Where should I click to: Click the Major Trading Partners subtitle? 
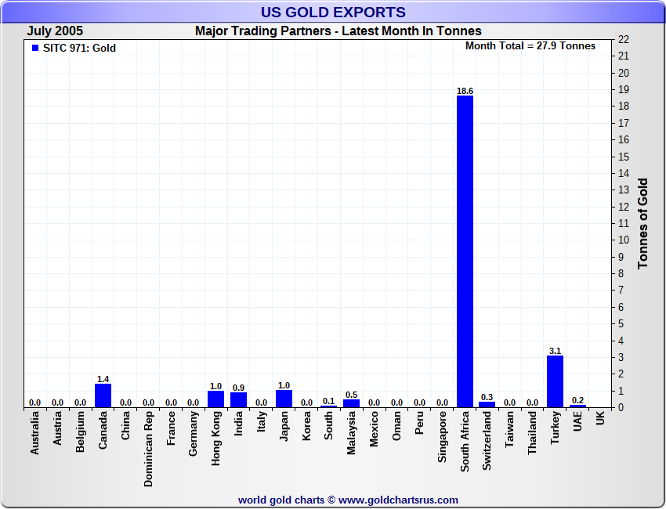338,31
